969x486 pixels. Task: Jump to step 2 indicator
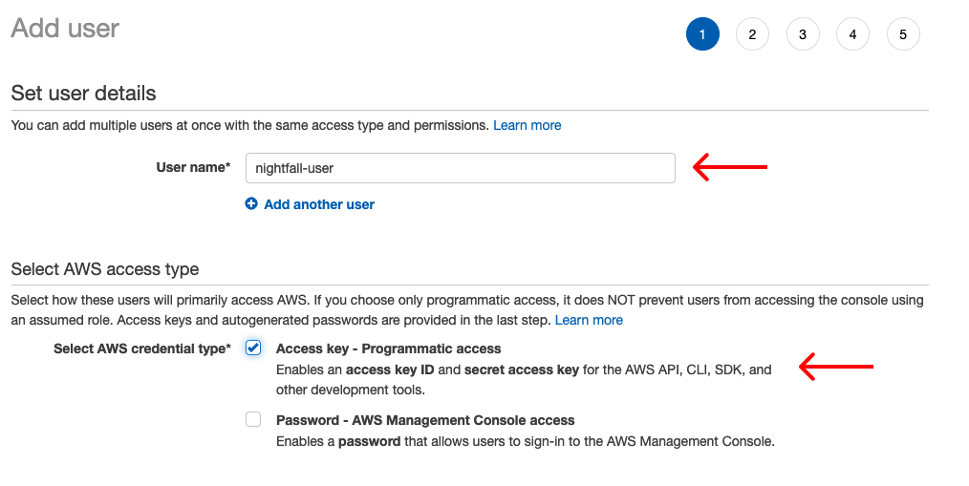coord(752,35)
